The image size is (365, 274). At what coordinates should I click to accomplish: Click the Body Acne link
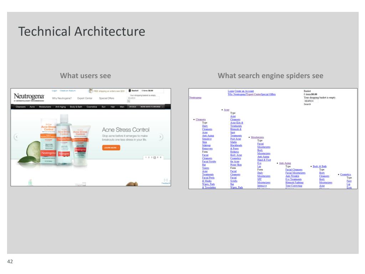[236, 155]
